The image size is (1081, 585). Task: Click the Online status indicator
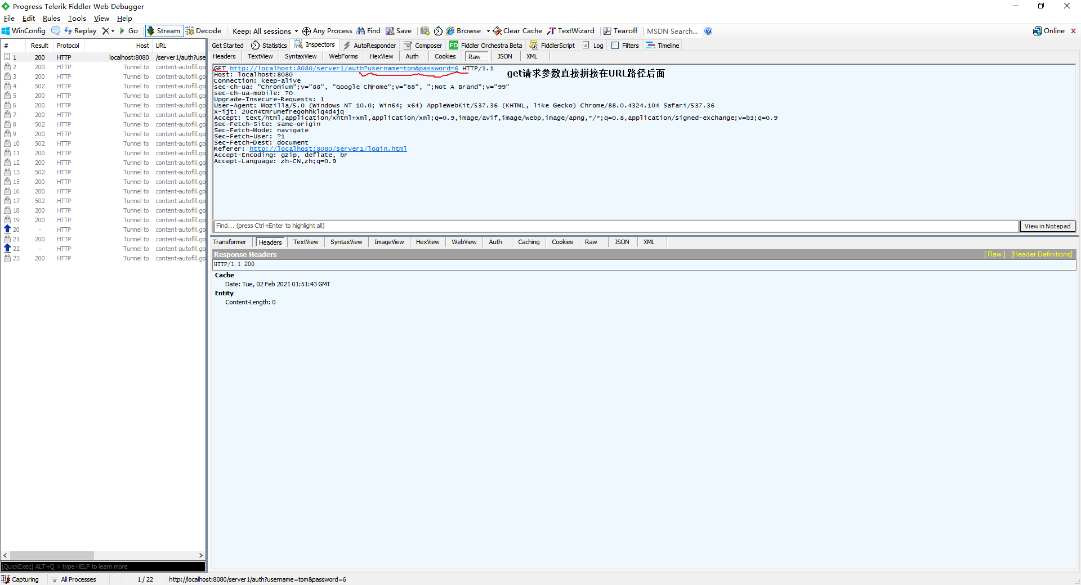click(x=1049, y=31)
